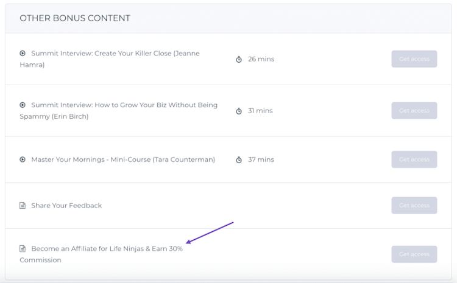This screenshot has height=283, width=457.
Task: Click play icon beside How to Grow Your Biz
Action: tap(23, 105)
